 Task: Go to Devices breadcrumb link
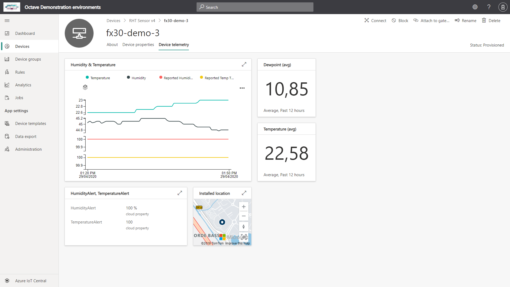click(x=113, y=21)
